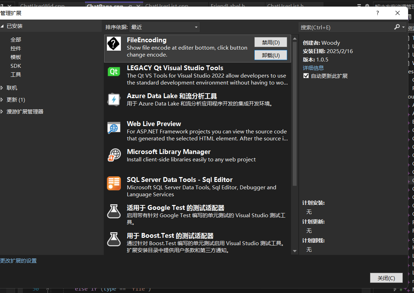
Task: Select the 控件 filter
Action: pyautogui.click(x=16, y=48)
